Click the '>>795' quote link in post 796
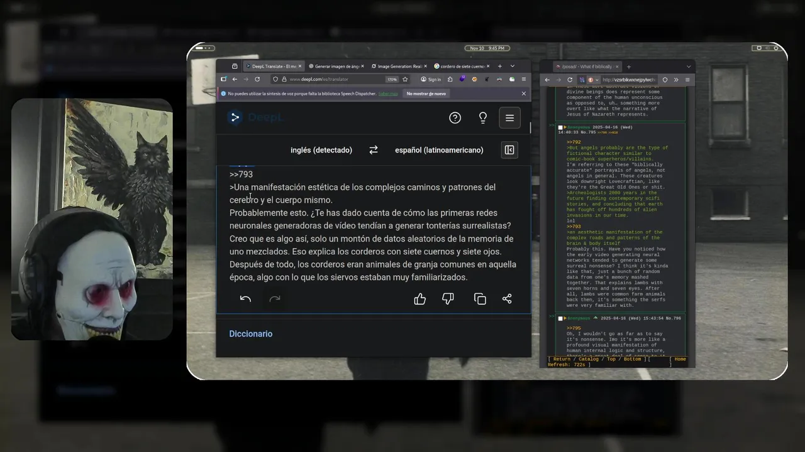This screenshot has width=805, height=452. (574, 328)
